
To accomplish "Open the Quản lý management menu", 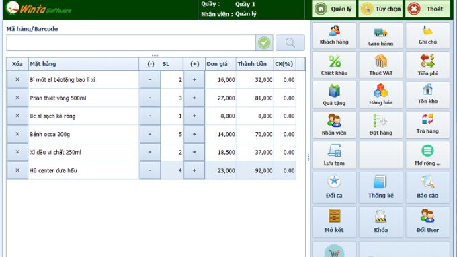I will pos(334,9).
